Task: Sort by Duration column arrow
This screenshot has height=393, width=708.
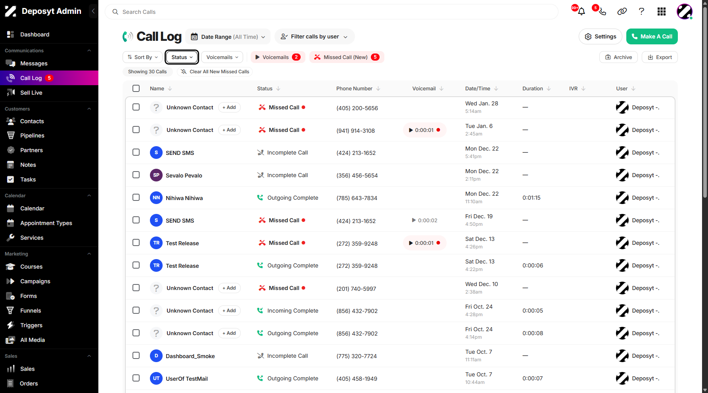Action: 549,89
